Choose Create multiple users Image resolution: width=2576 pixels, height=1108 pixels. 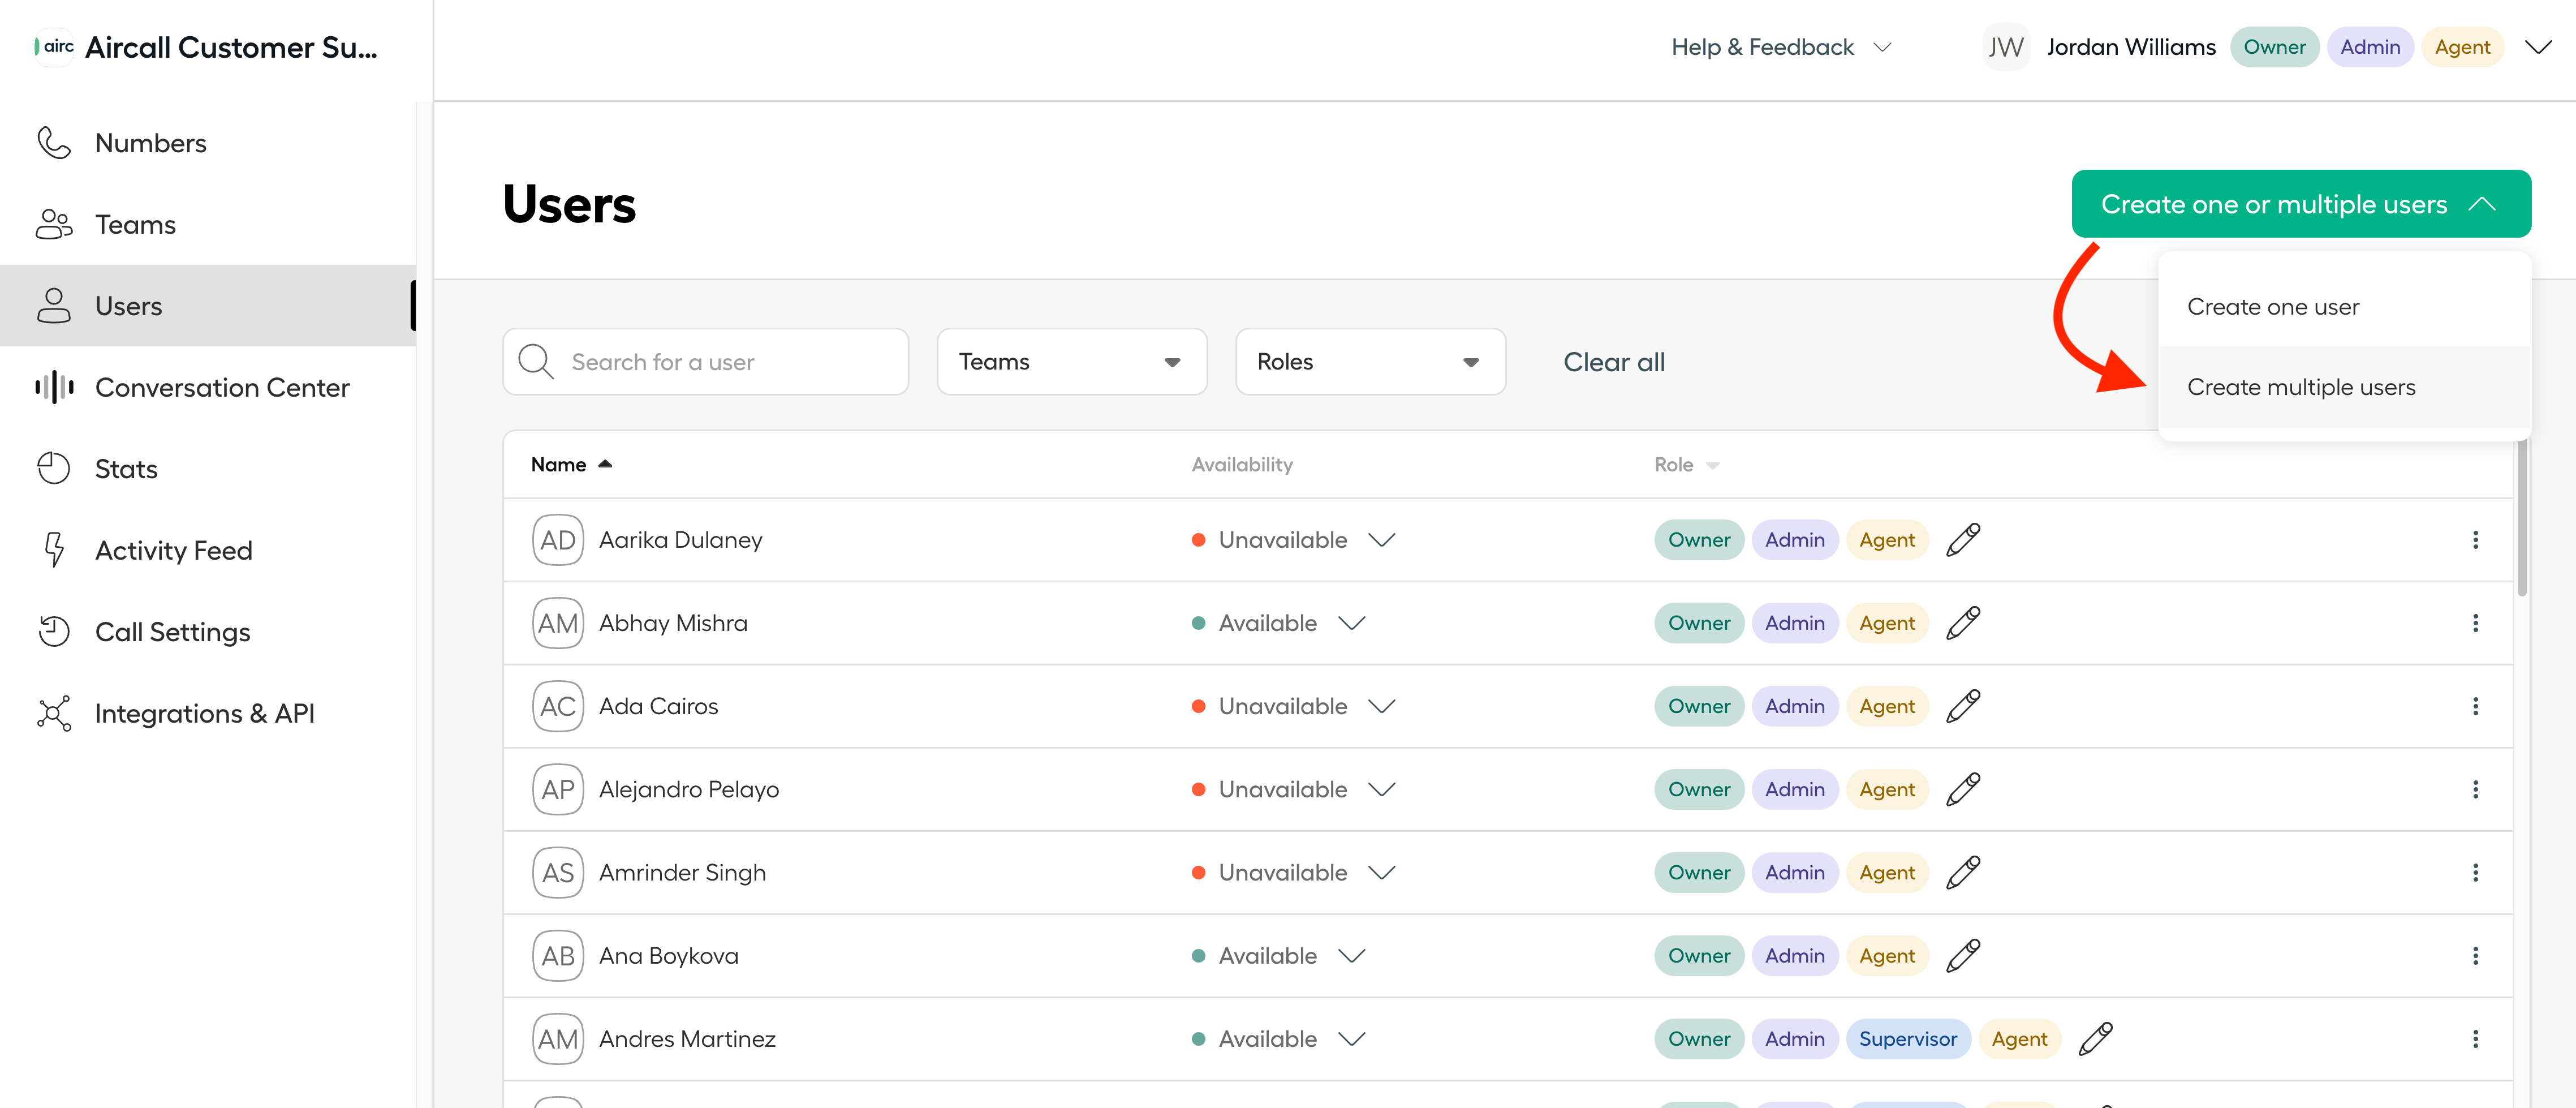[2344, 387]
